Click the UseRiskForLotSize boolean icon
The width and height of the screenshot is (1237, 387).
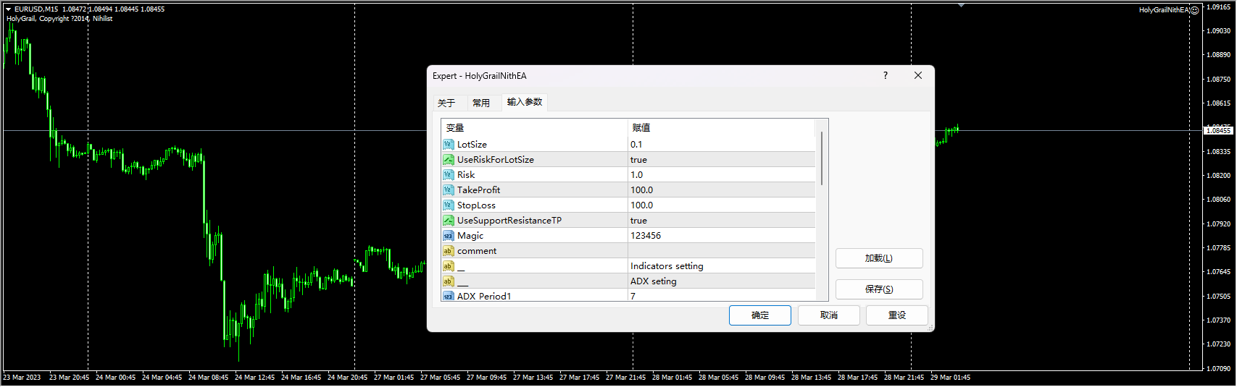coord(448,160)
